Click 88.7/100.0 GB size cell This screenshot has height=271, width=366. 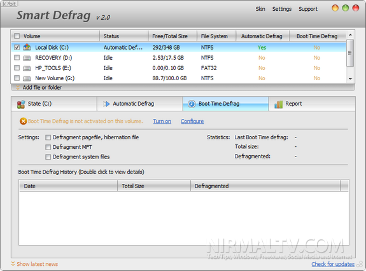coord(169,78)
